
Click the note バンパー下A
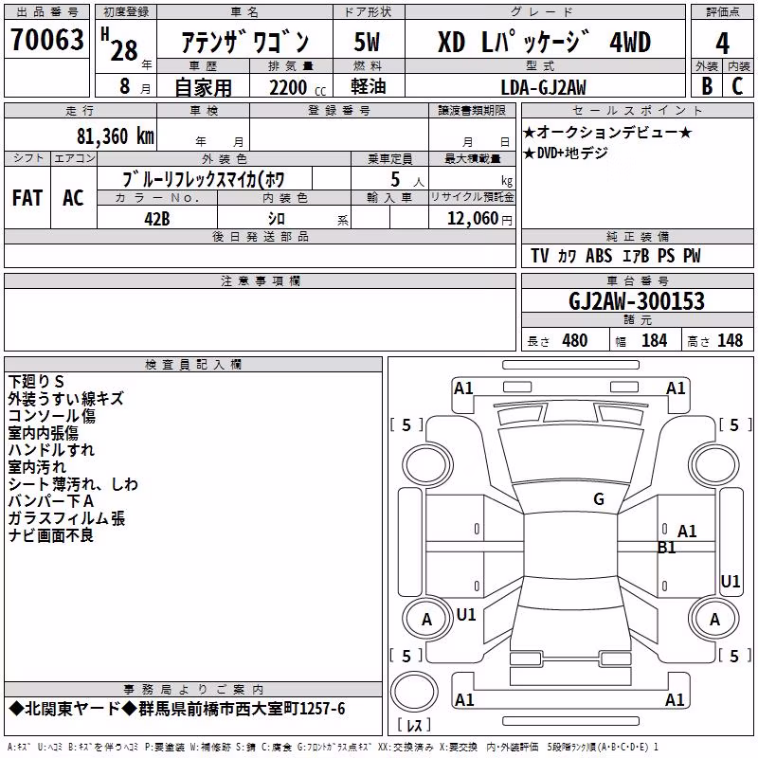tap(51, 501)
